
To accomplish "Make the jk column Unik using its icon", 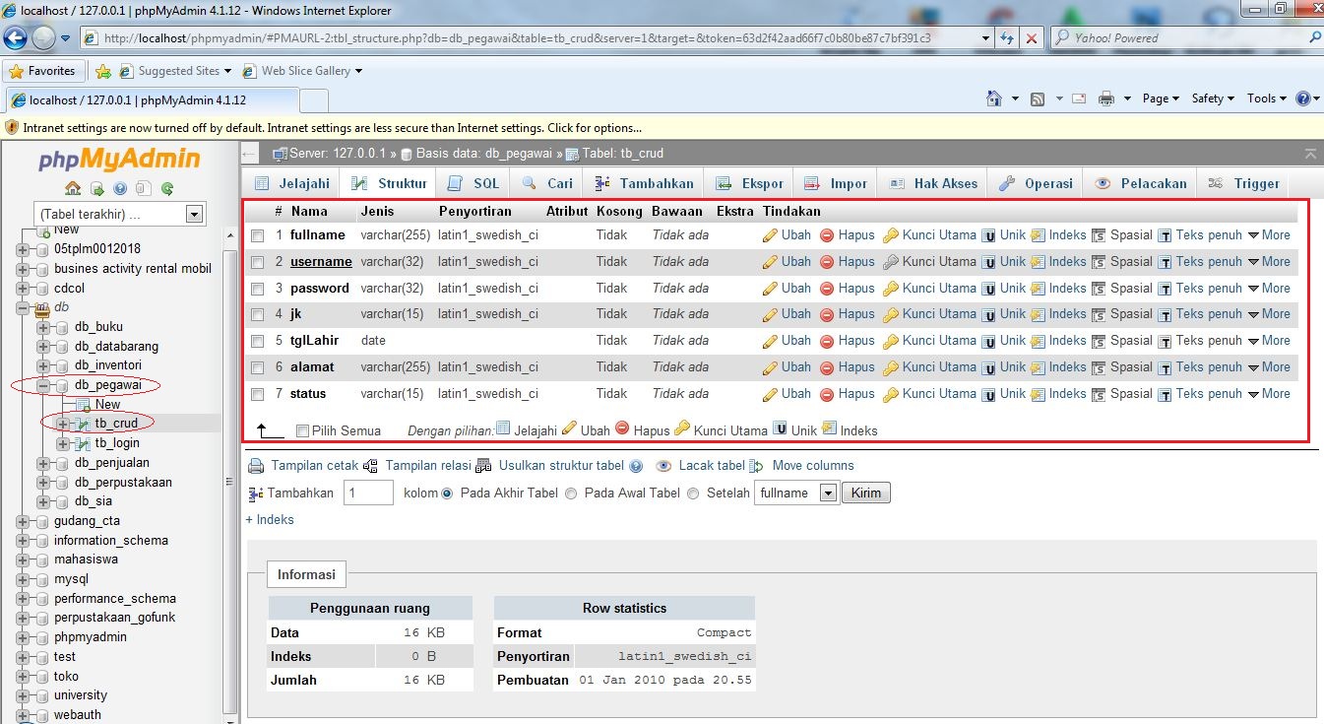I will [x=990, y=313].
